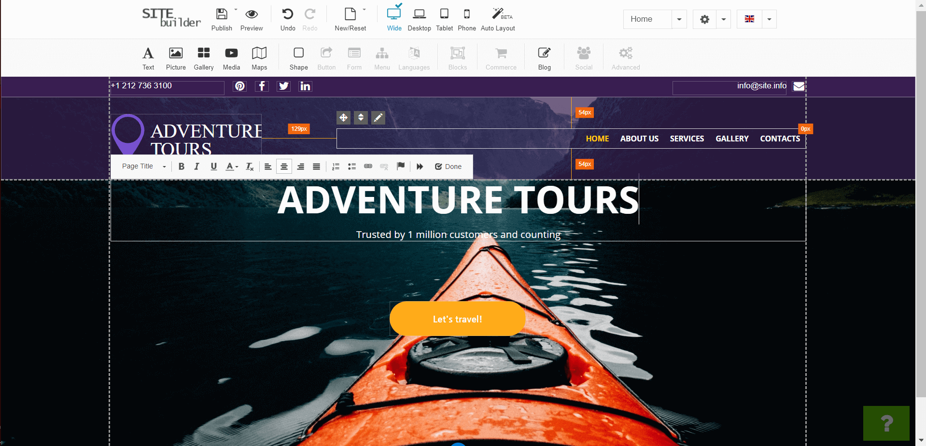Select ABOUT US in the site menu

(x=639, y=139)
